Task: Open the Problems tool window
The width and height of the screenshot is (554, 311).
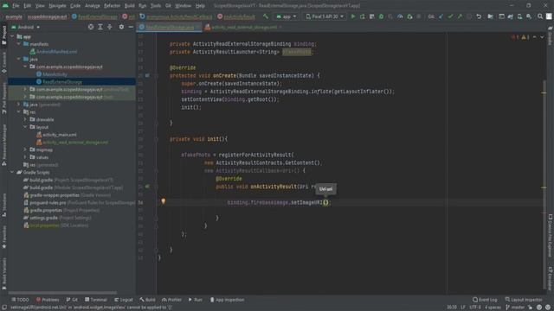Action: click(48, 300)
